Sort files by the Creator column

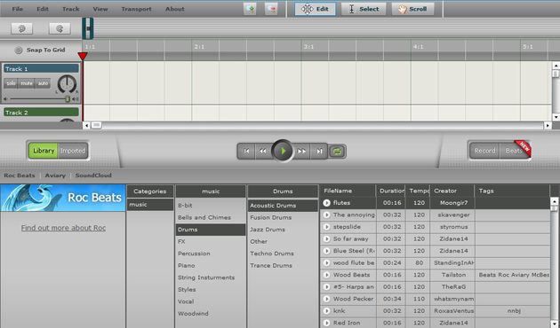point(452,191)
